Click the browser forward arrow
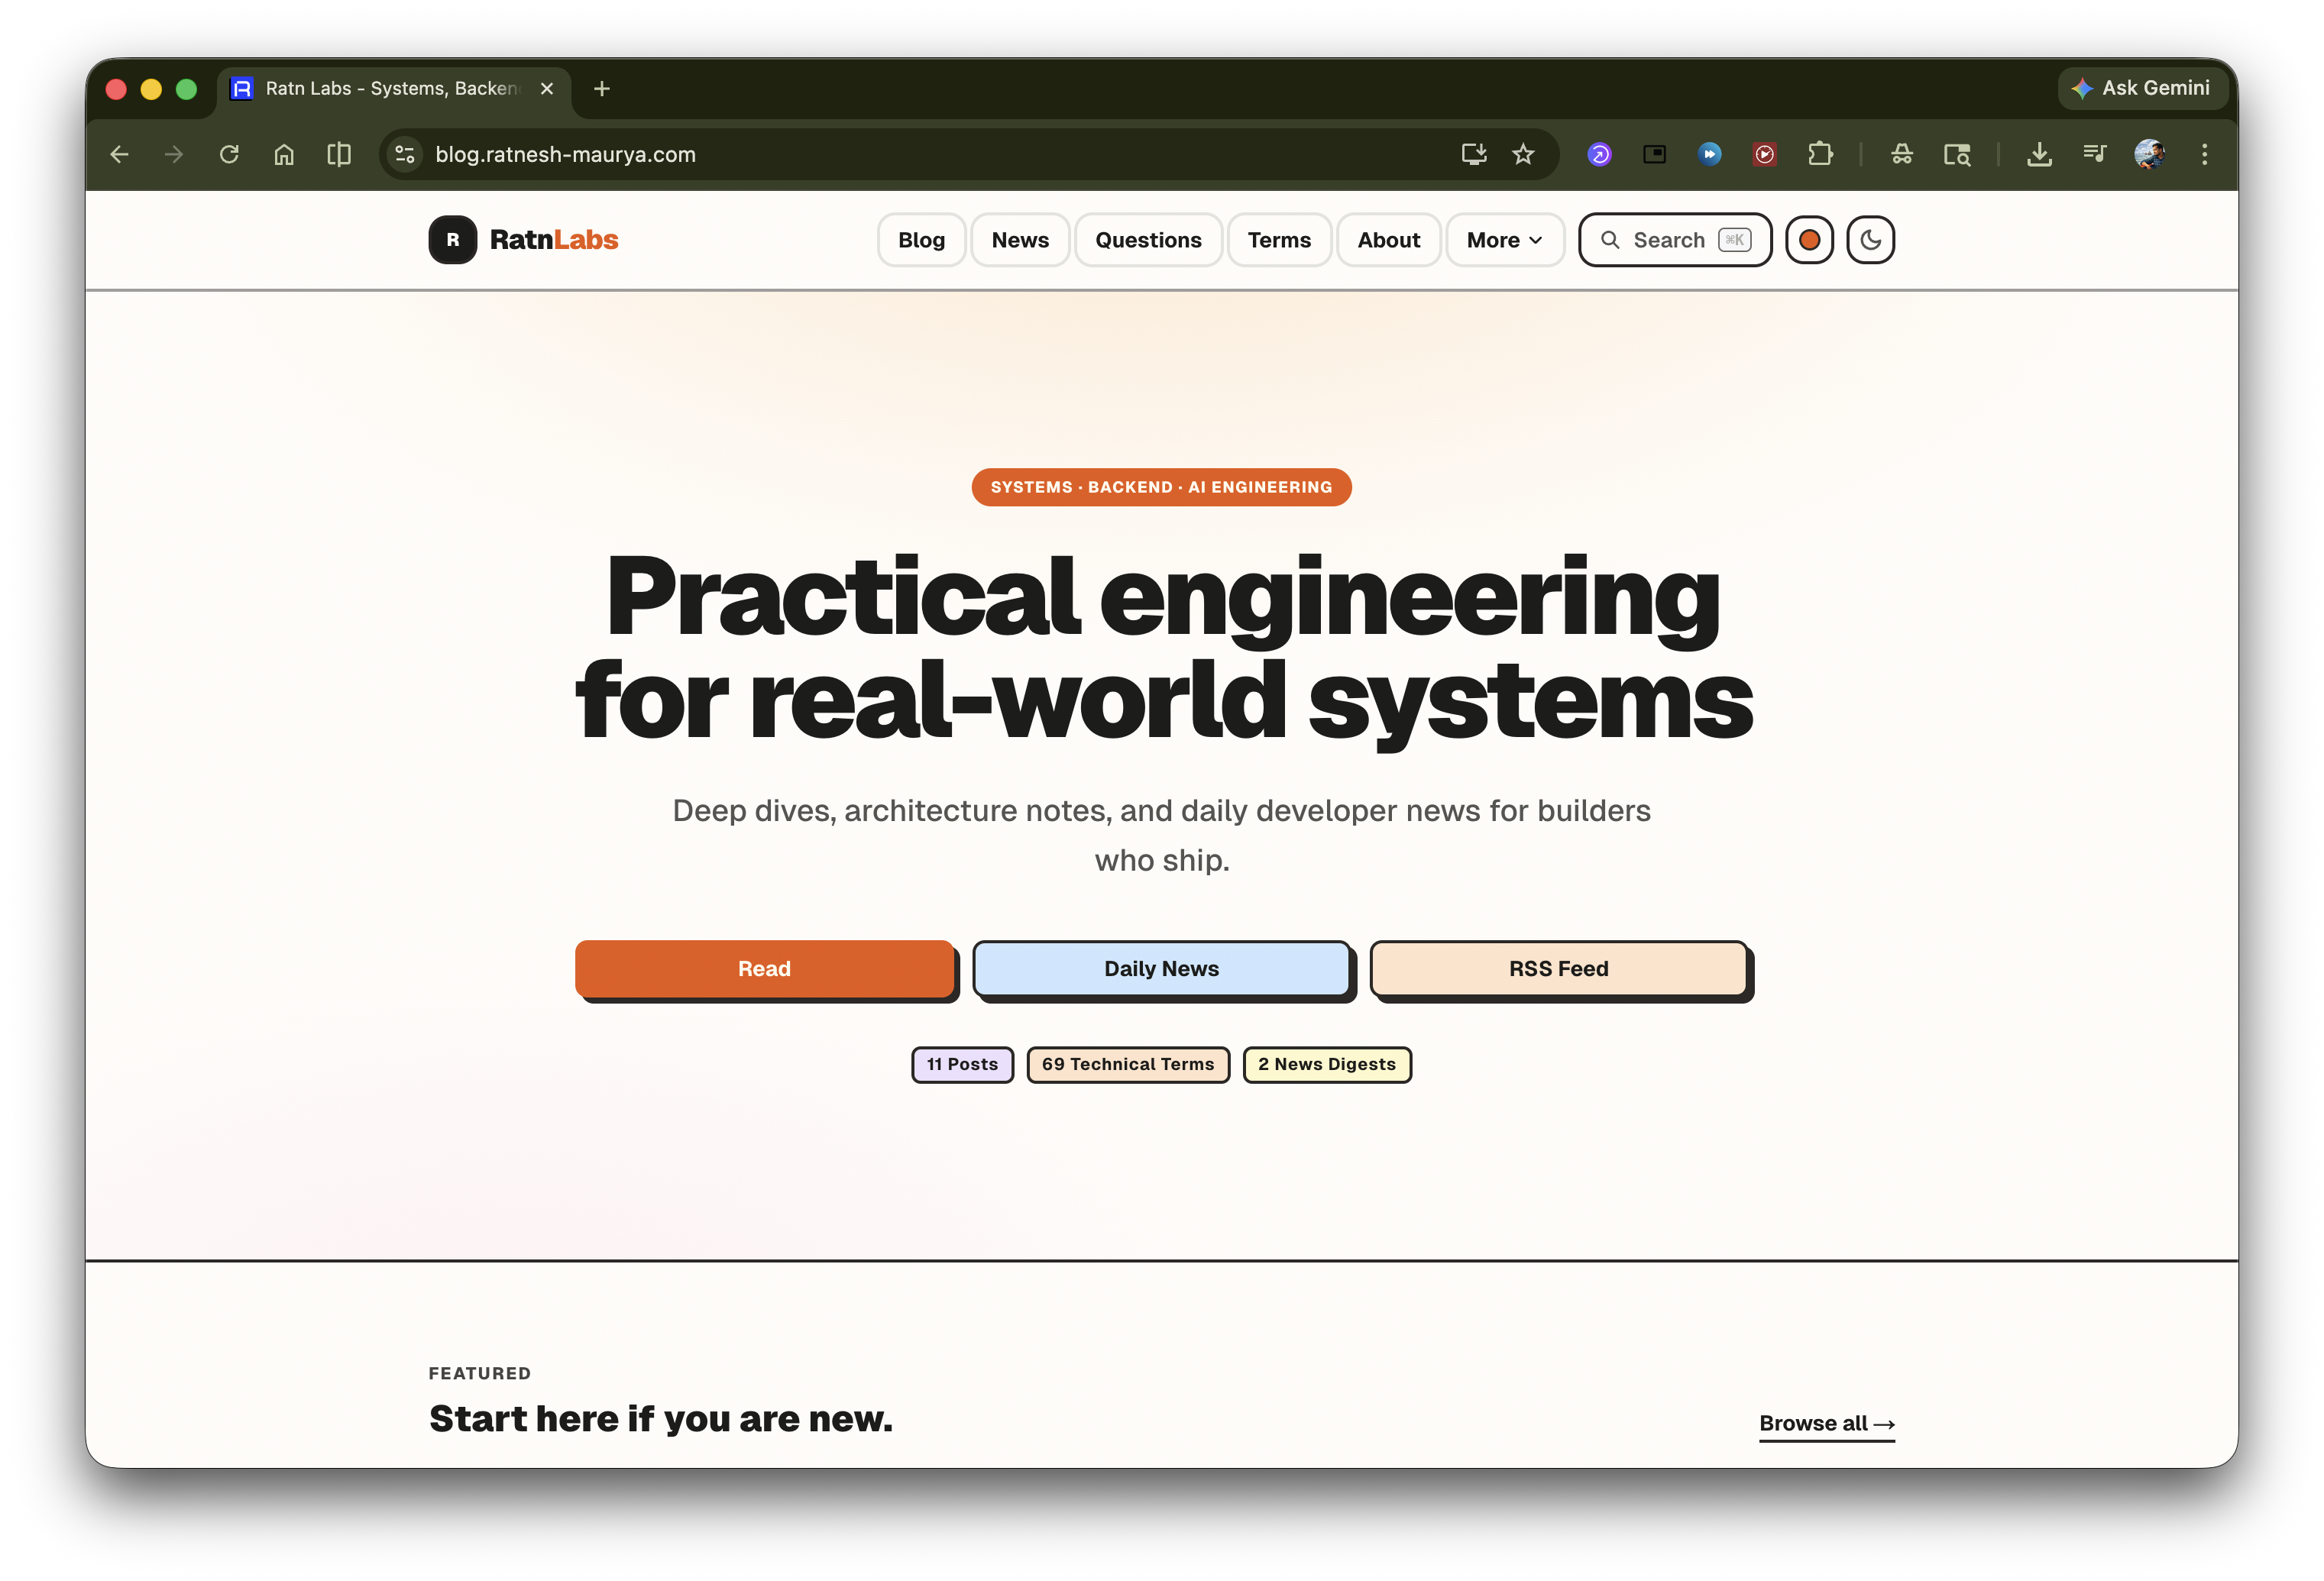2324x1581 pixels. [174, 154]
